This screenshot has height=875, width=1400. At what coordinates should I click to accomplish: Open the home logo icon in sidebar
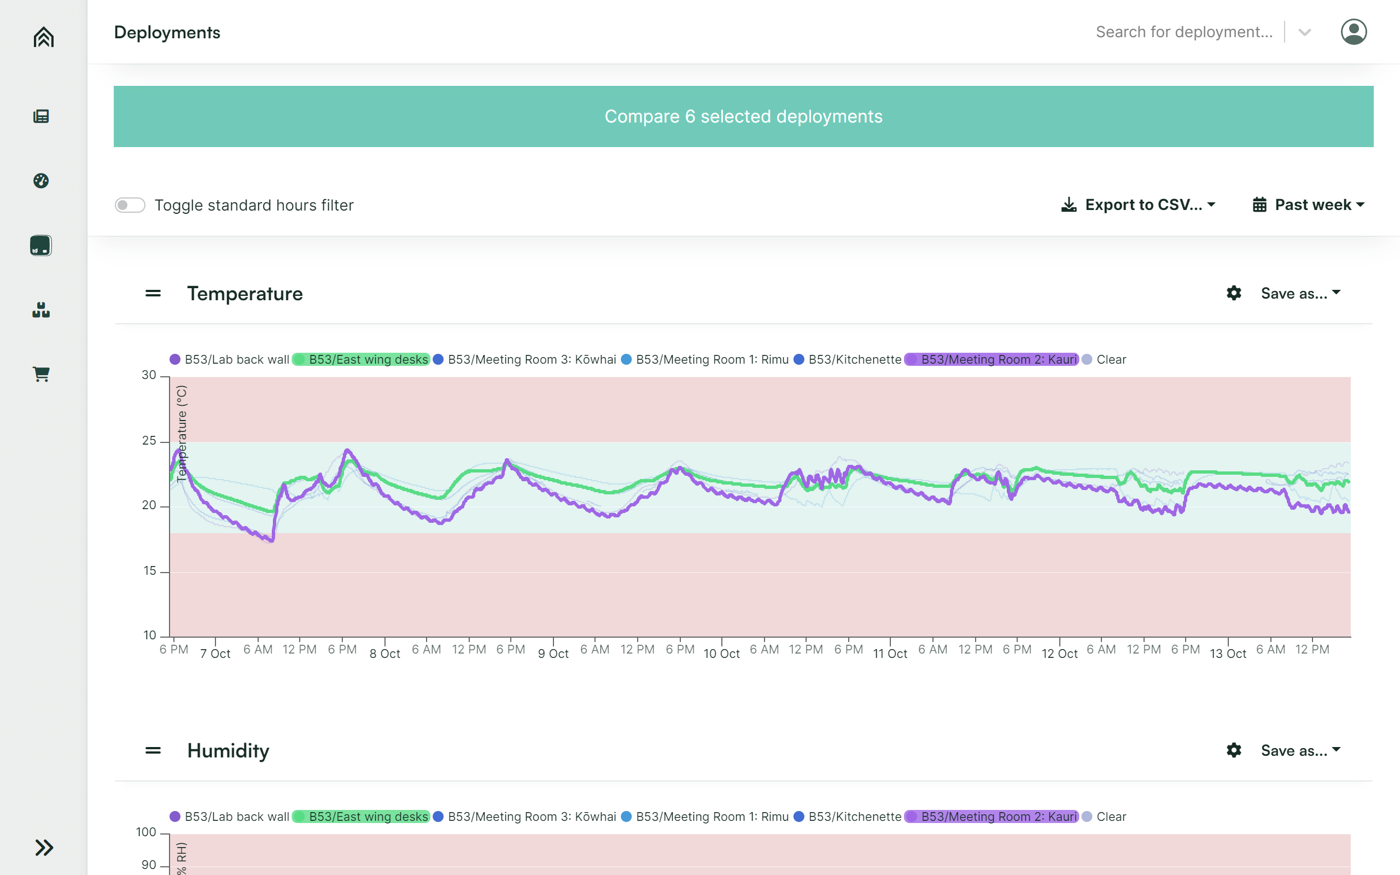(43, 37)
